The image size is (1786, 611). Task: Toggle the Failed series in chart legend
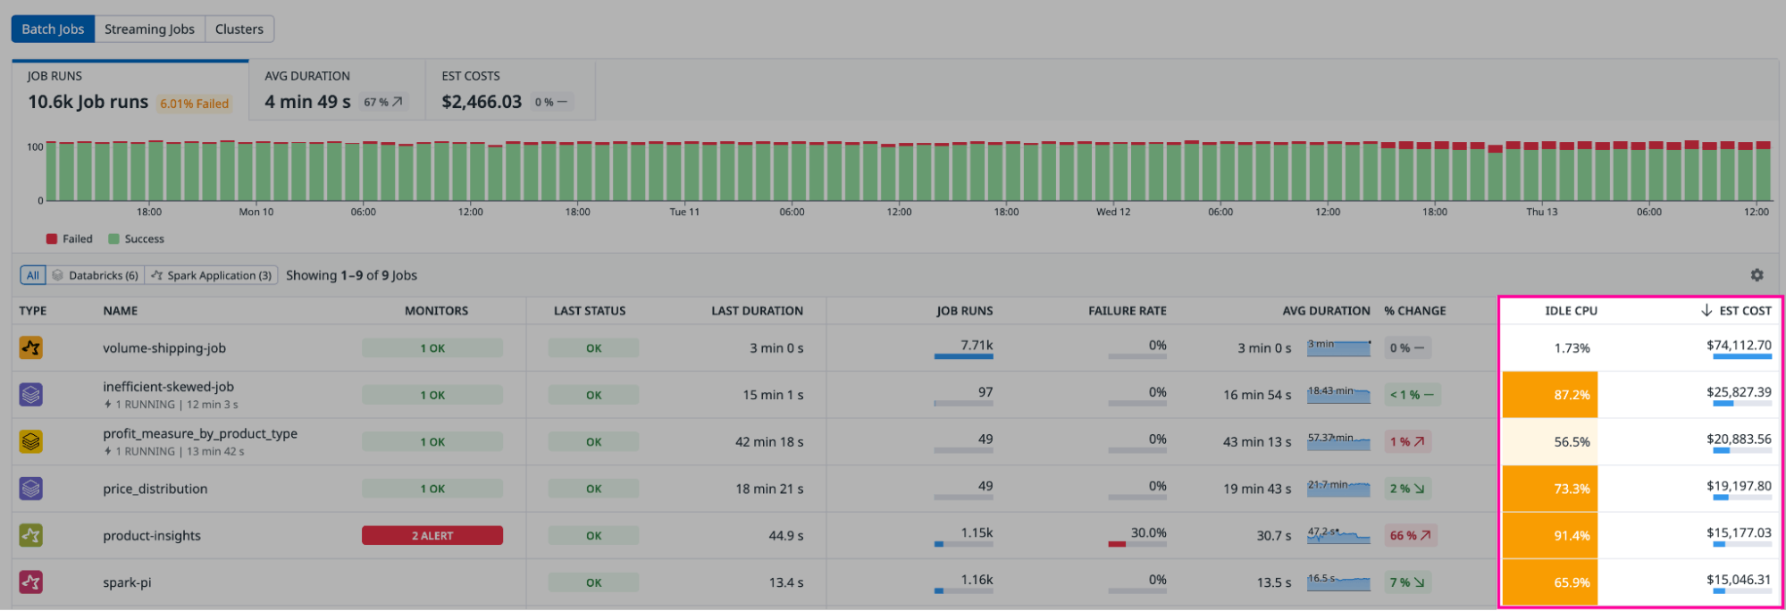(x=70, y=239)
